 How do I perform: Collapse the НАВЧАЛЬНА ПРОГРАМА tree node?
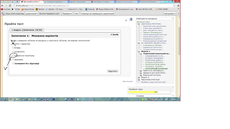tap(139, 24)
